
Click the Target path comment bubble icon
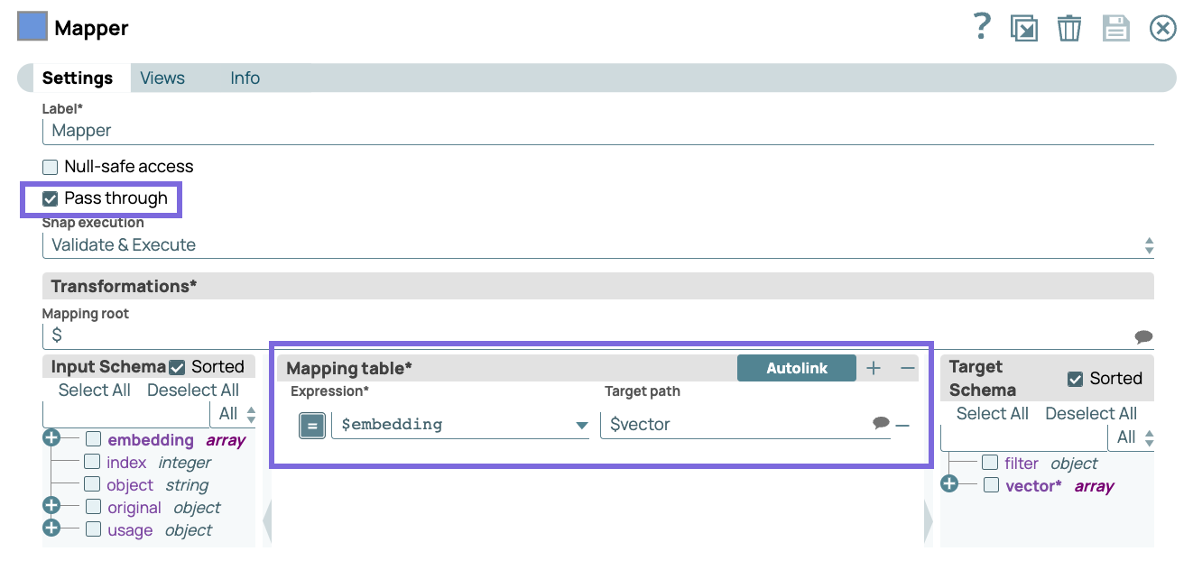[881, 423]
